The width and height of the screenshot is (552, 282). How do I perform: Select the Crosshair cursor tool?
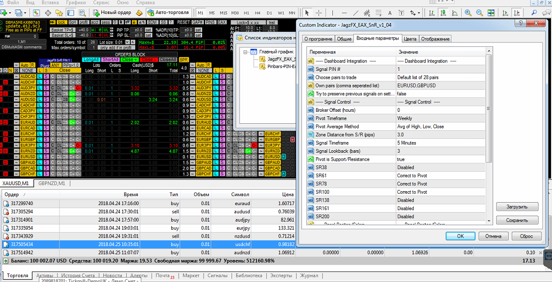tap(319, 12)
